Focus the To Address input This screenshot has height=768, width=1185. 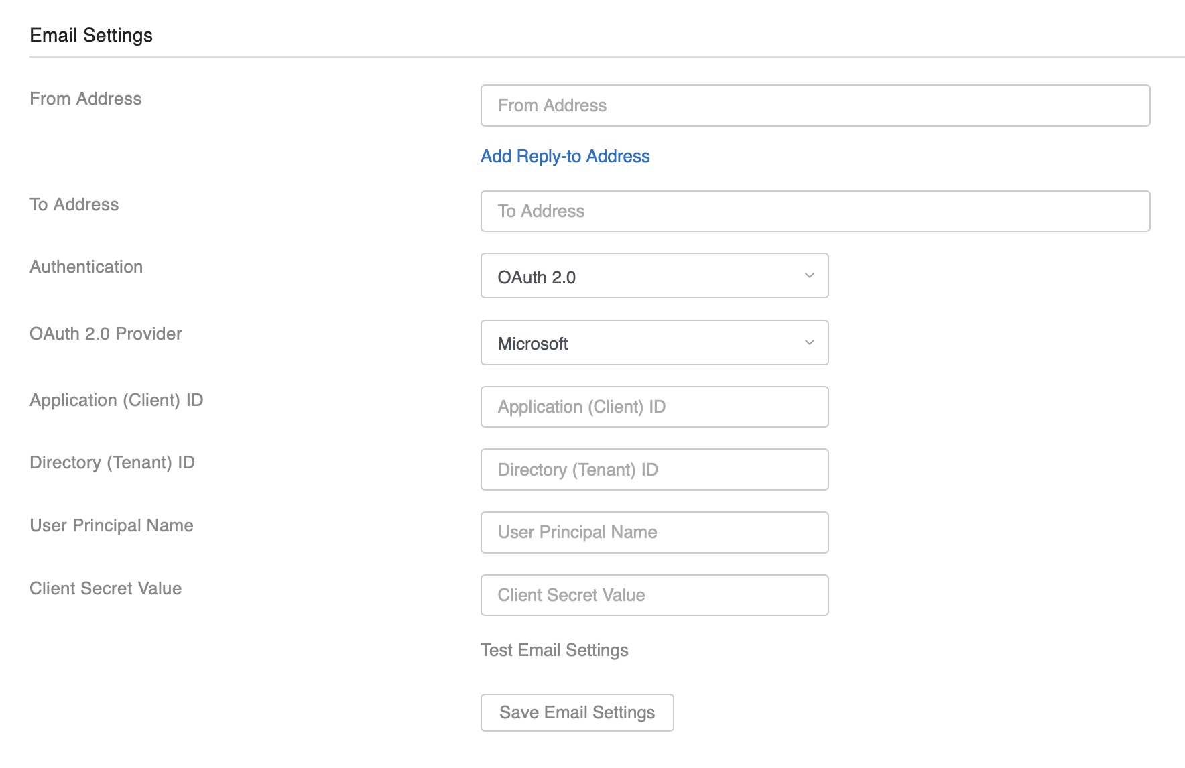[x=814, y=211]
